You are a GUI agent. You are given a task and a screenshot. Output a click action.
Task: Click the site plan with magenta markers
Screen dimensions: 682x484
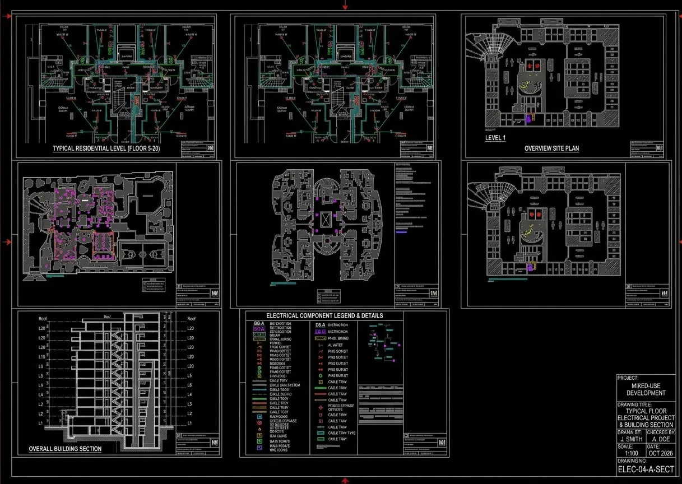click(97, 225)
